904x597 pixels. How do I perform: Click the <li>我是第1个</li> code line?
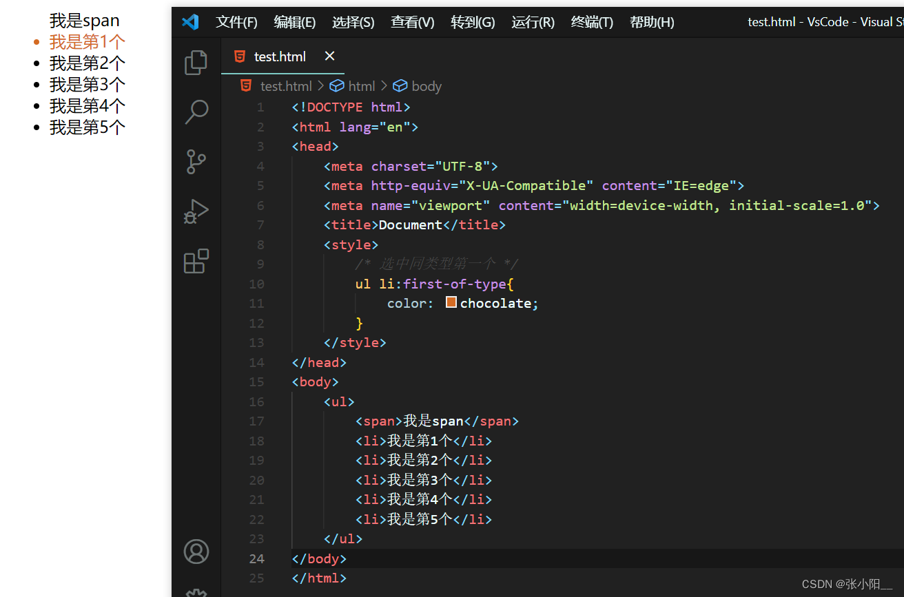tap(424, 441)
